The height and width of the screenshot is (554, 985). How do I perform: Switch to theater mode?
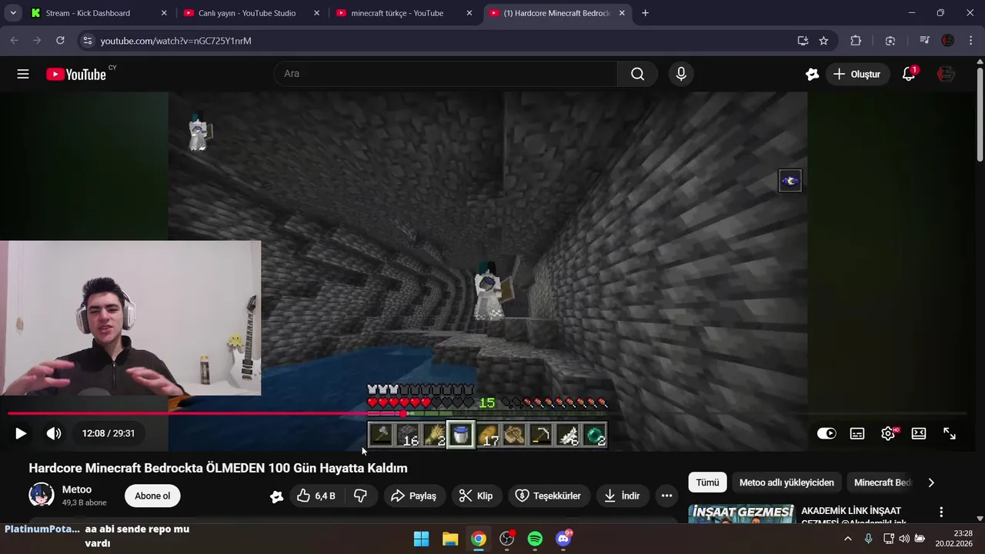pos(919,433)
